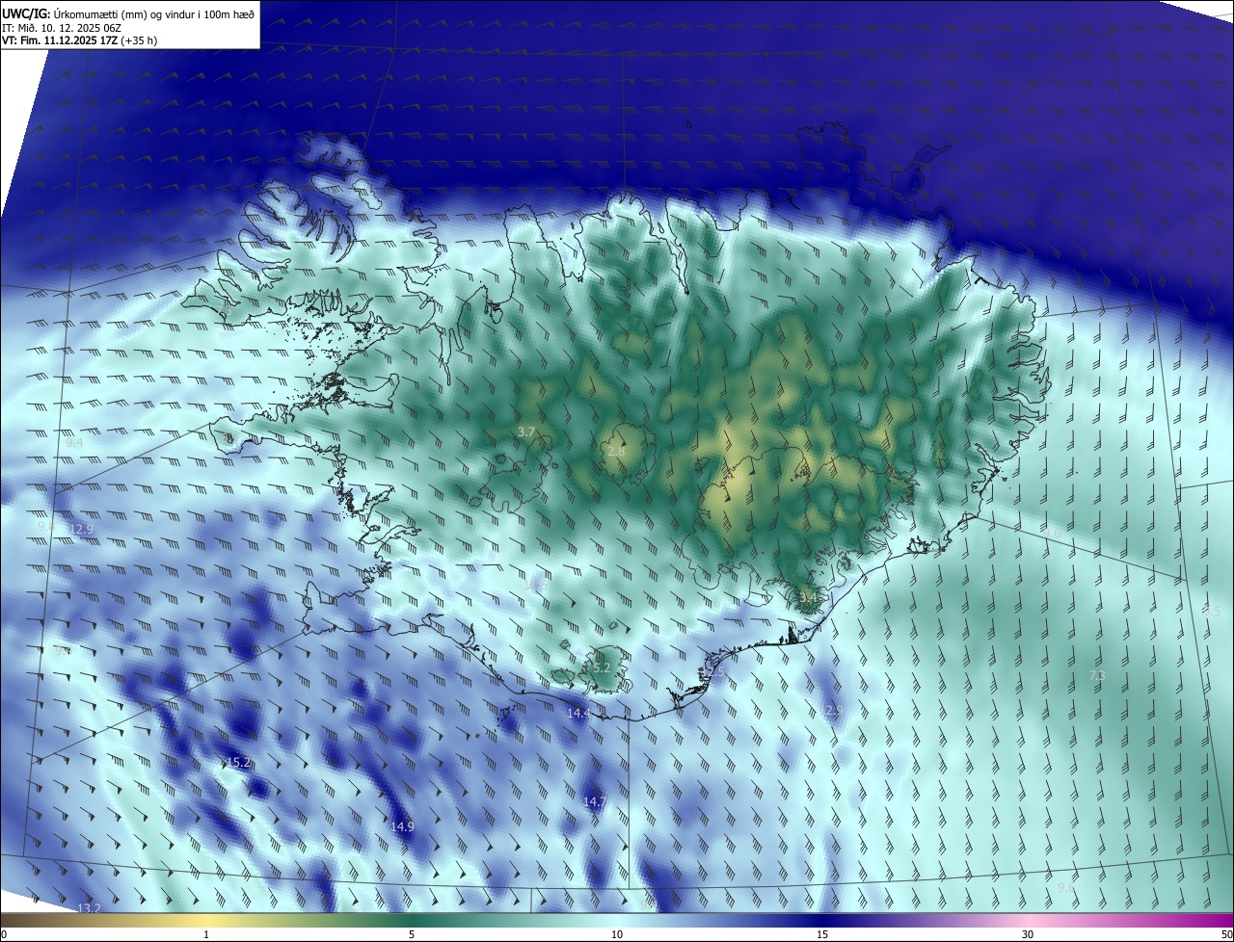This screenshot has height=942, width=1234.
Task: Click the 5.2 value label on the map
Action: (x=602, y=667)
